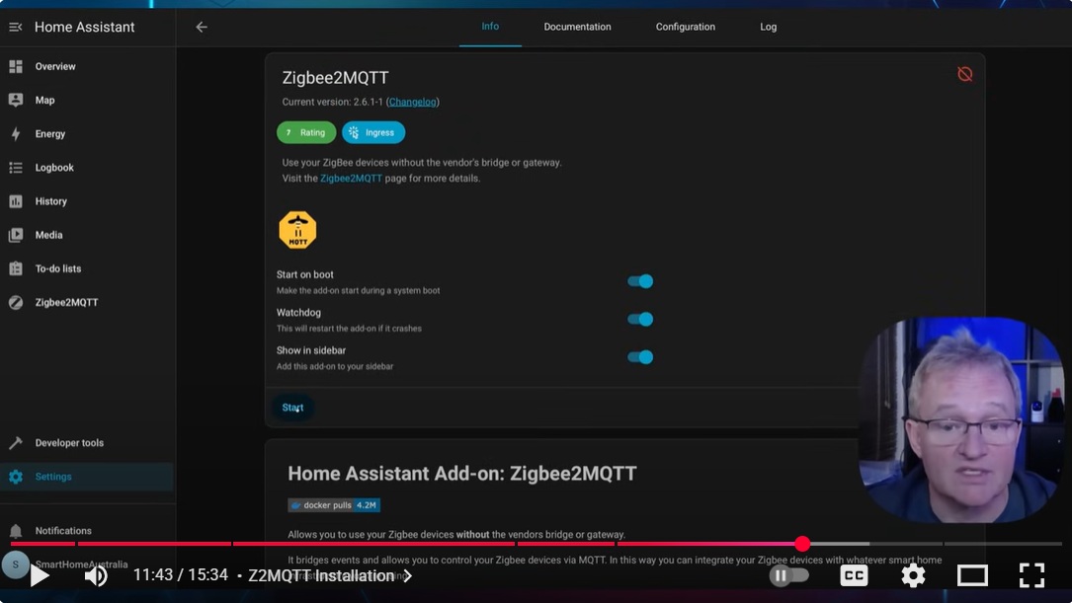Click the back arrow in the header
The height and width of the screenshot is (603, 1072).
[x=202, y=27]
